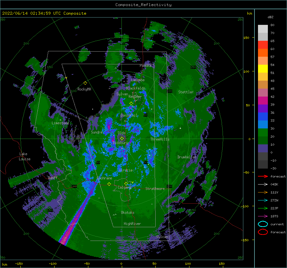Click the Strathmore label
The image size is (287, 268).
pyautogui.click(x=155, y=189)
